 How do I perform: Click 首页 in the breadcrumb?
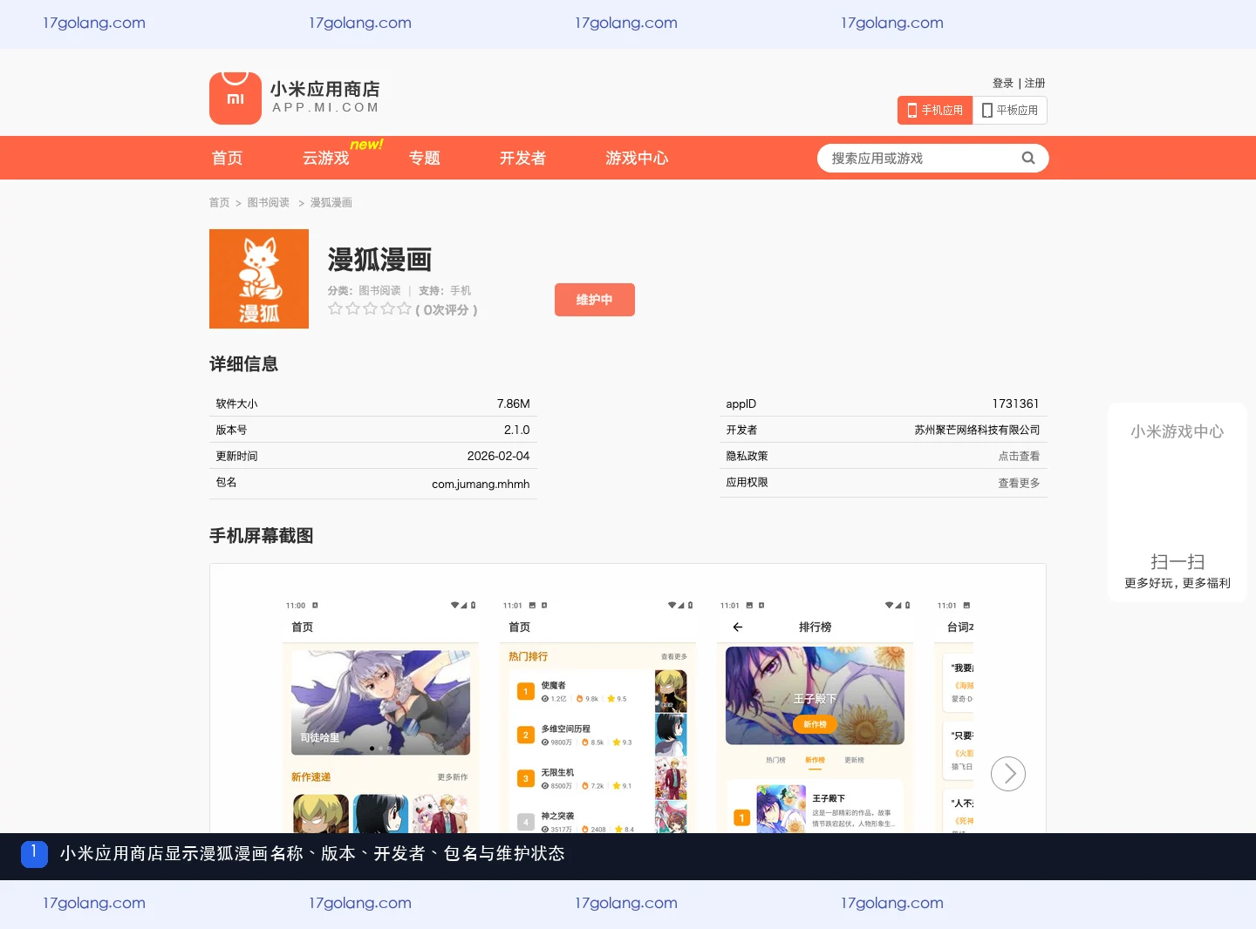tap(219, 202)
